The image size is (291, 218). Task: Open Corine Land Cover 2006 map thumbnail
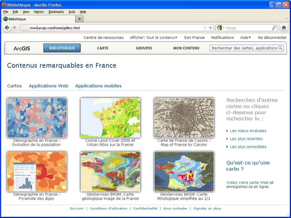tap(111, 118)
